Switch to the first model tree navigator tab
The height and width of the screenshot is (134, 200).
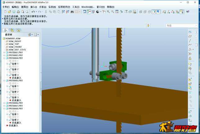tap(6, 30)
